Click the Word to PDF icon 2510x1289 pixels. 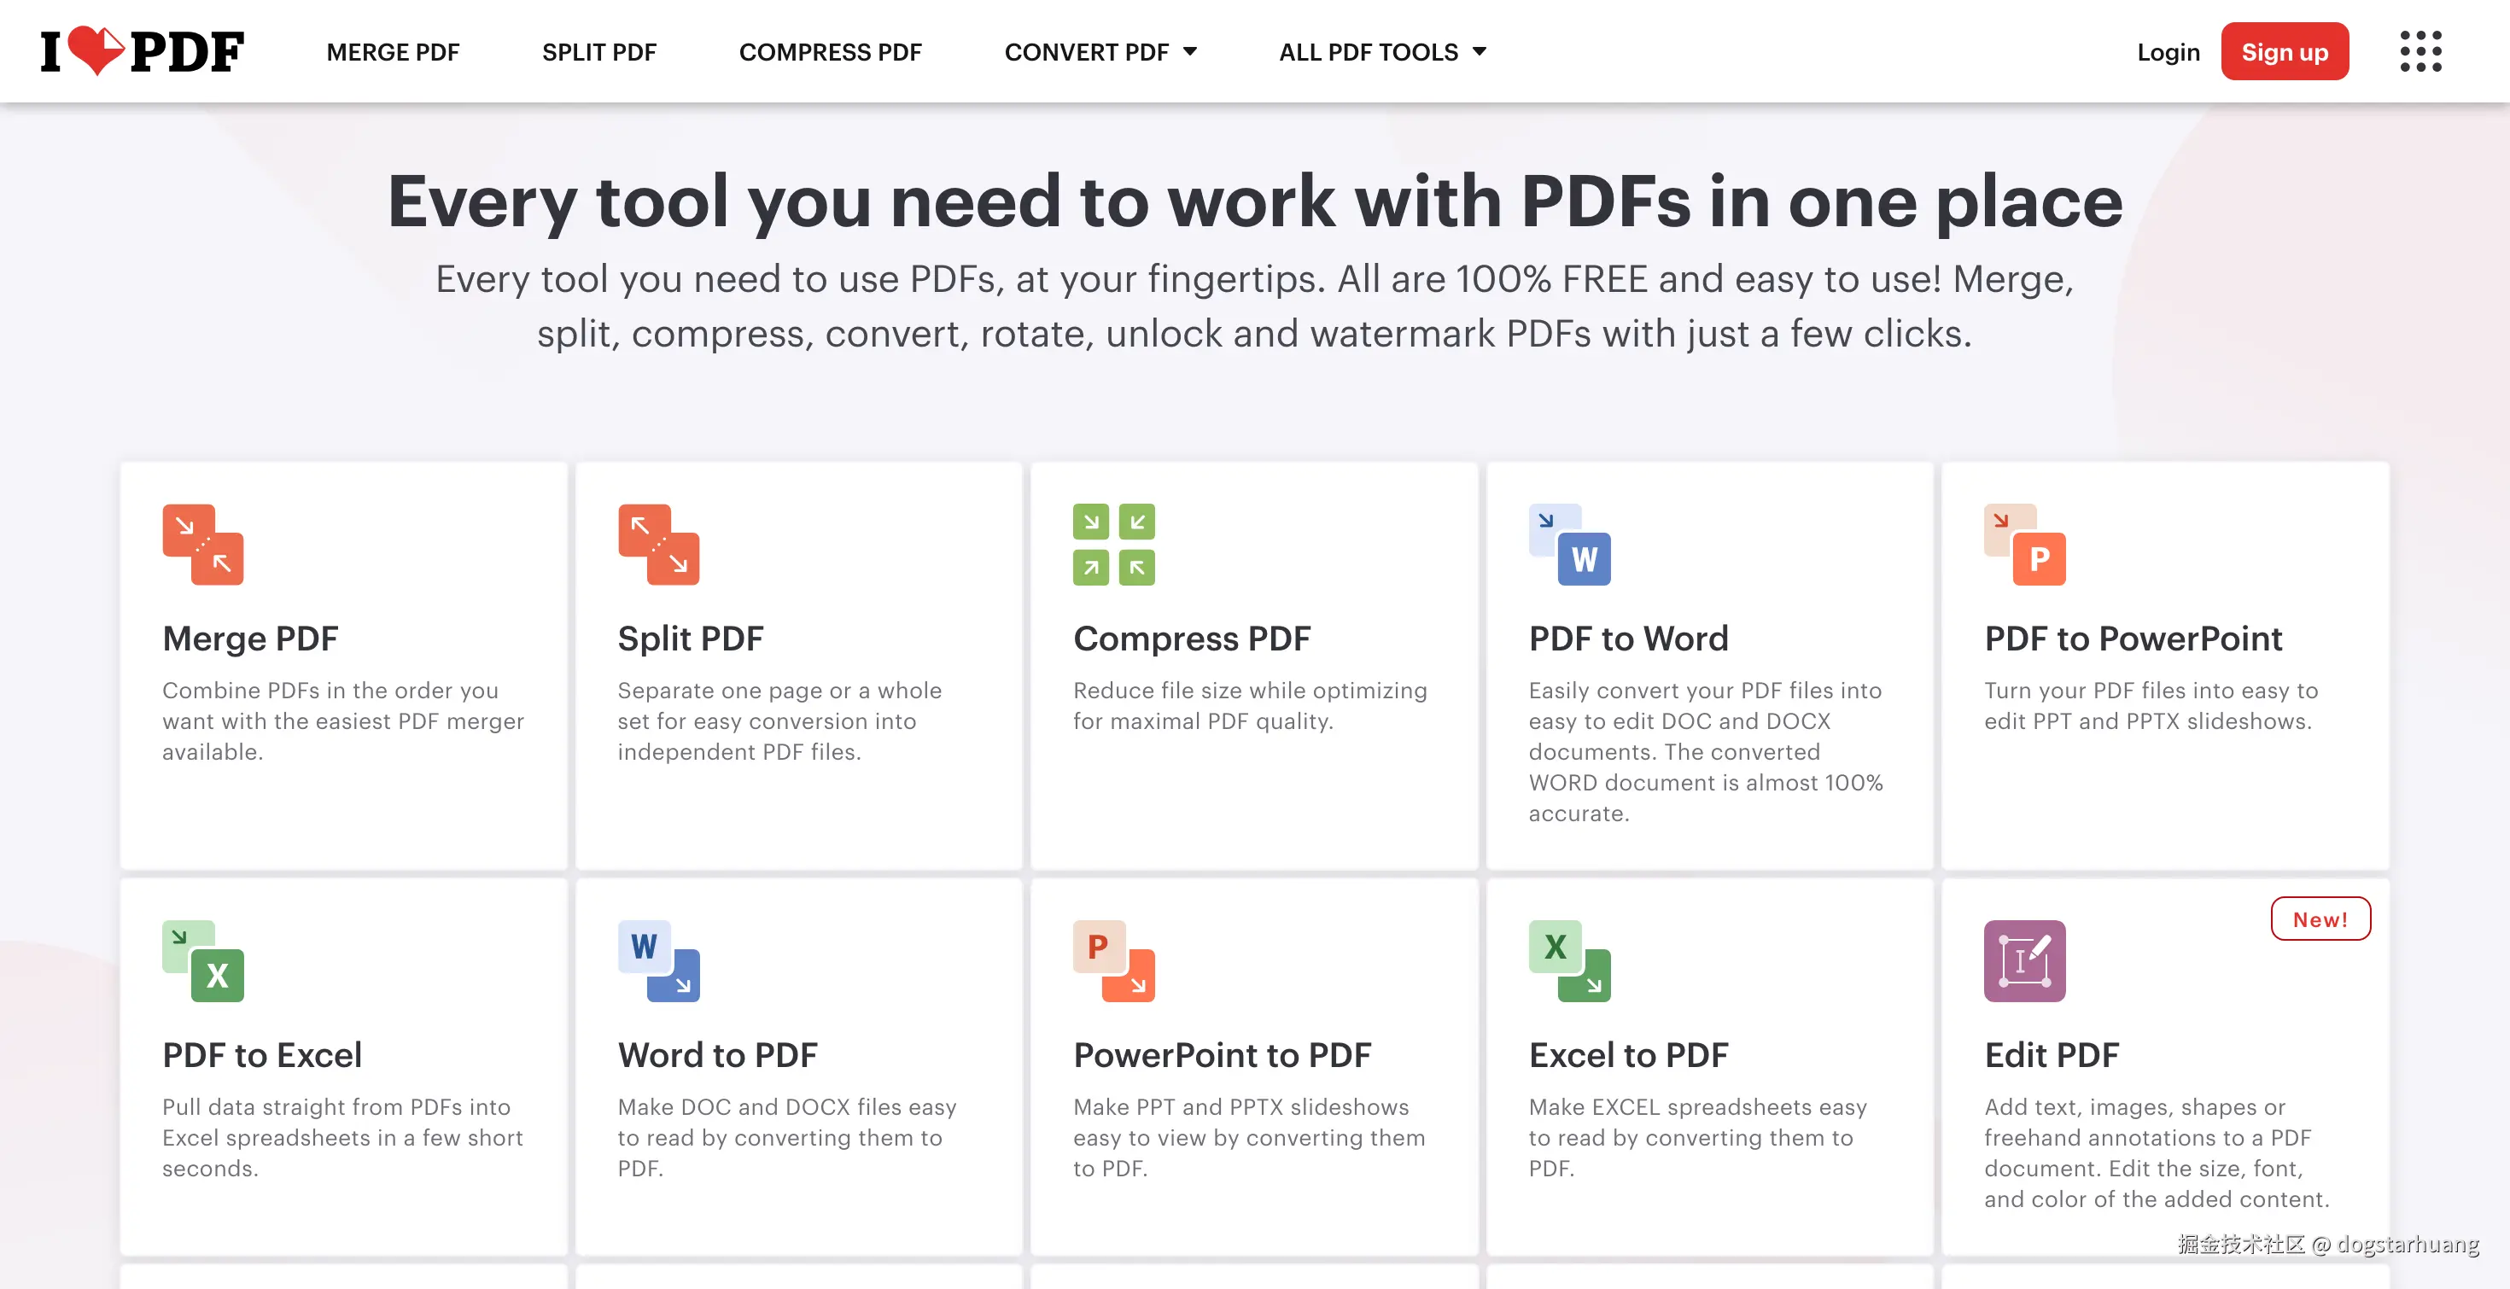659,960
